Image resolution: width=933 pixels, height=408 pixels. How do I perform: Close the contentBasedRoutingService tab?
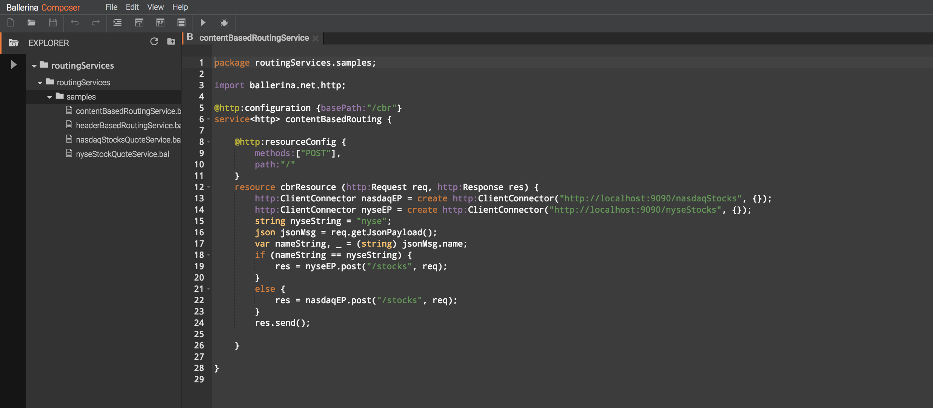(316, 38)
